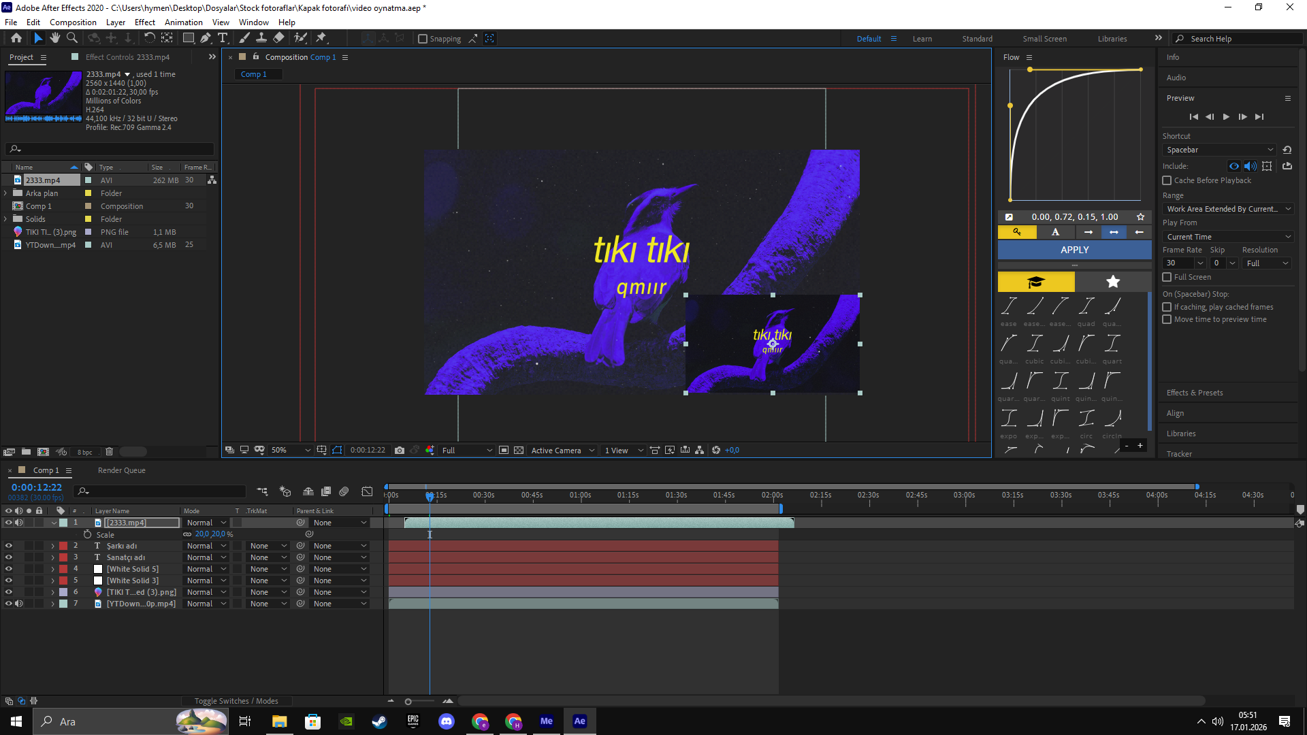Image resolution: width=1307 pixels, height=735 pixels.
Task: Pick the Rotation tool
Action: tap(149, 38)
